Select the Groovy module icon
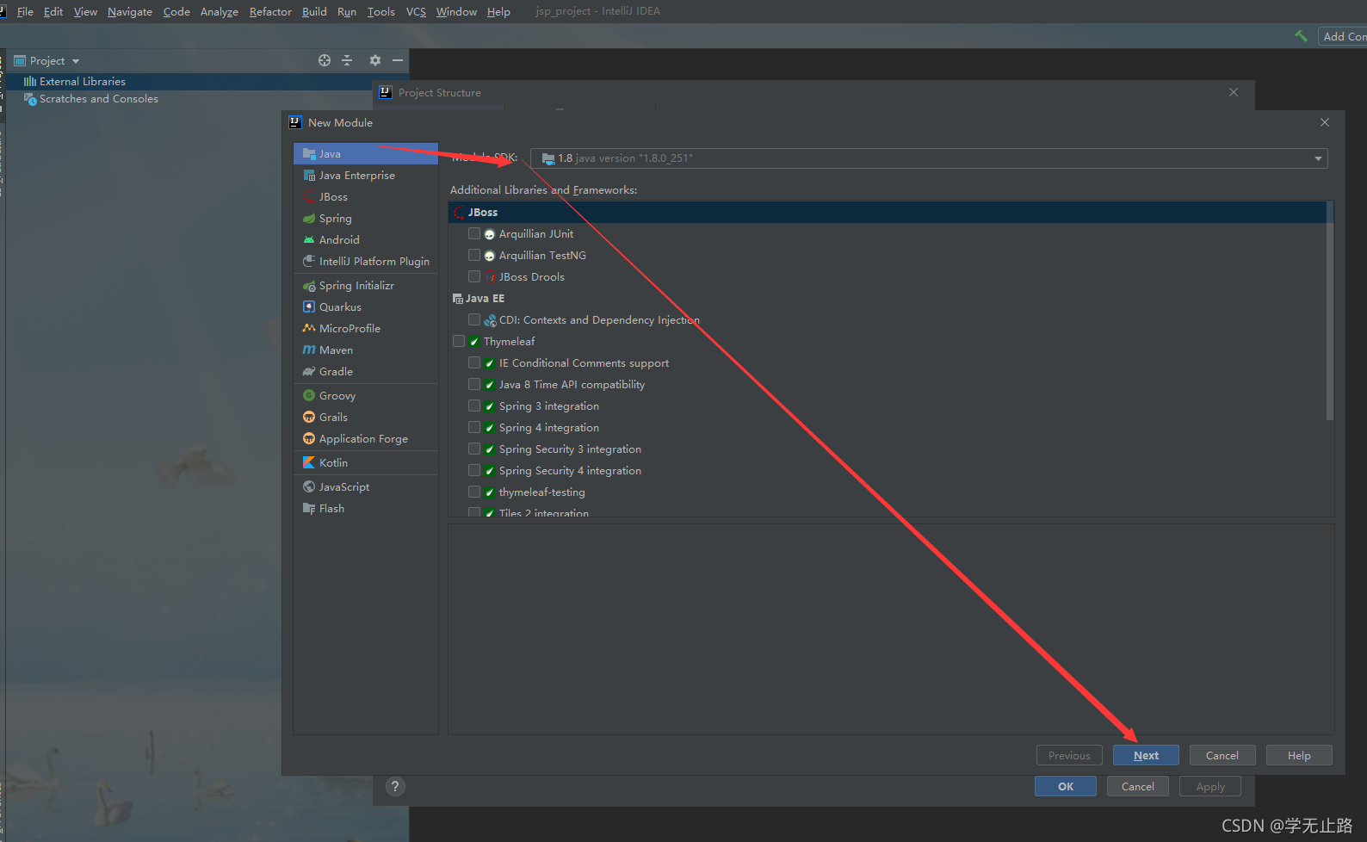 point(309,395)
